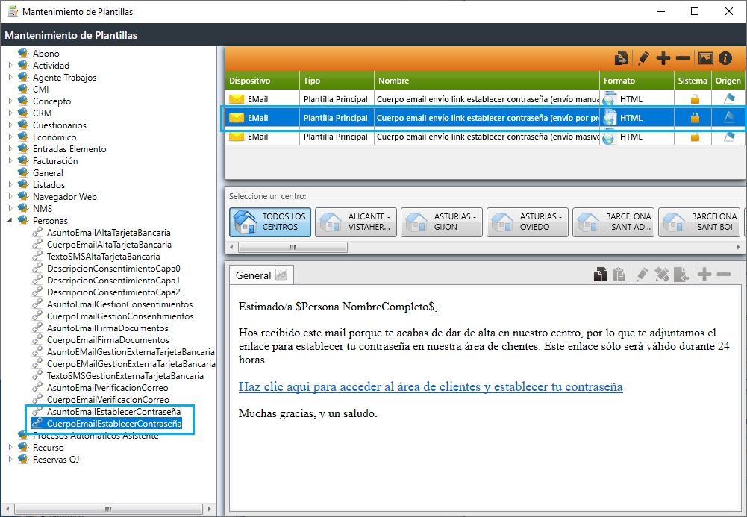This screenshot has width=747, height=517.
Task: Sort by the Dispositivo column header
Action: (262, 81)
